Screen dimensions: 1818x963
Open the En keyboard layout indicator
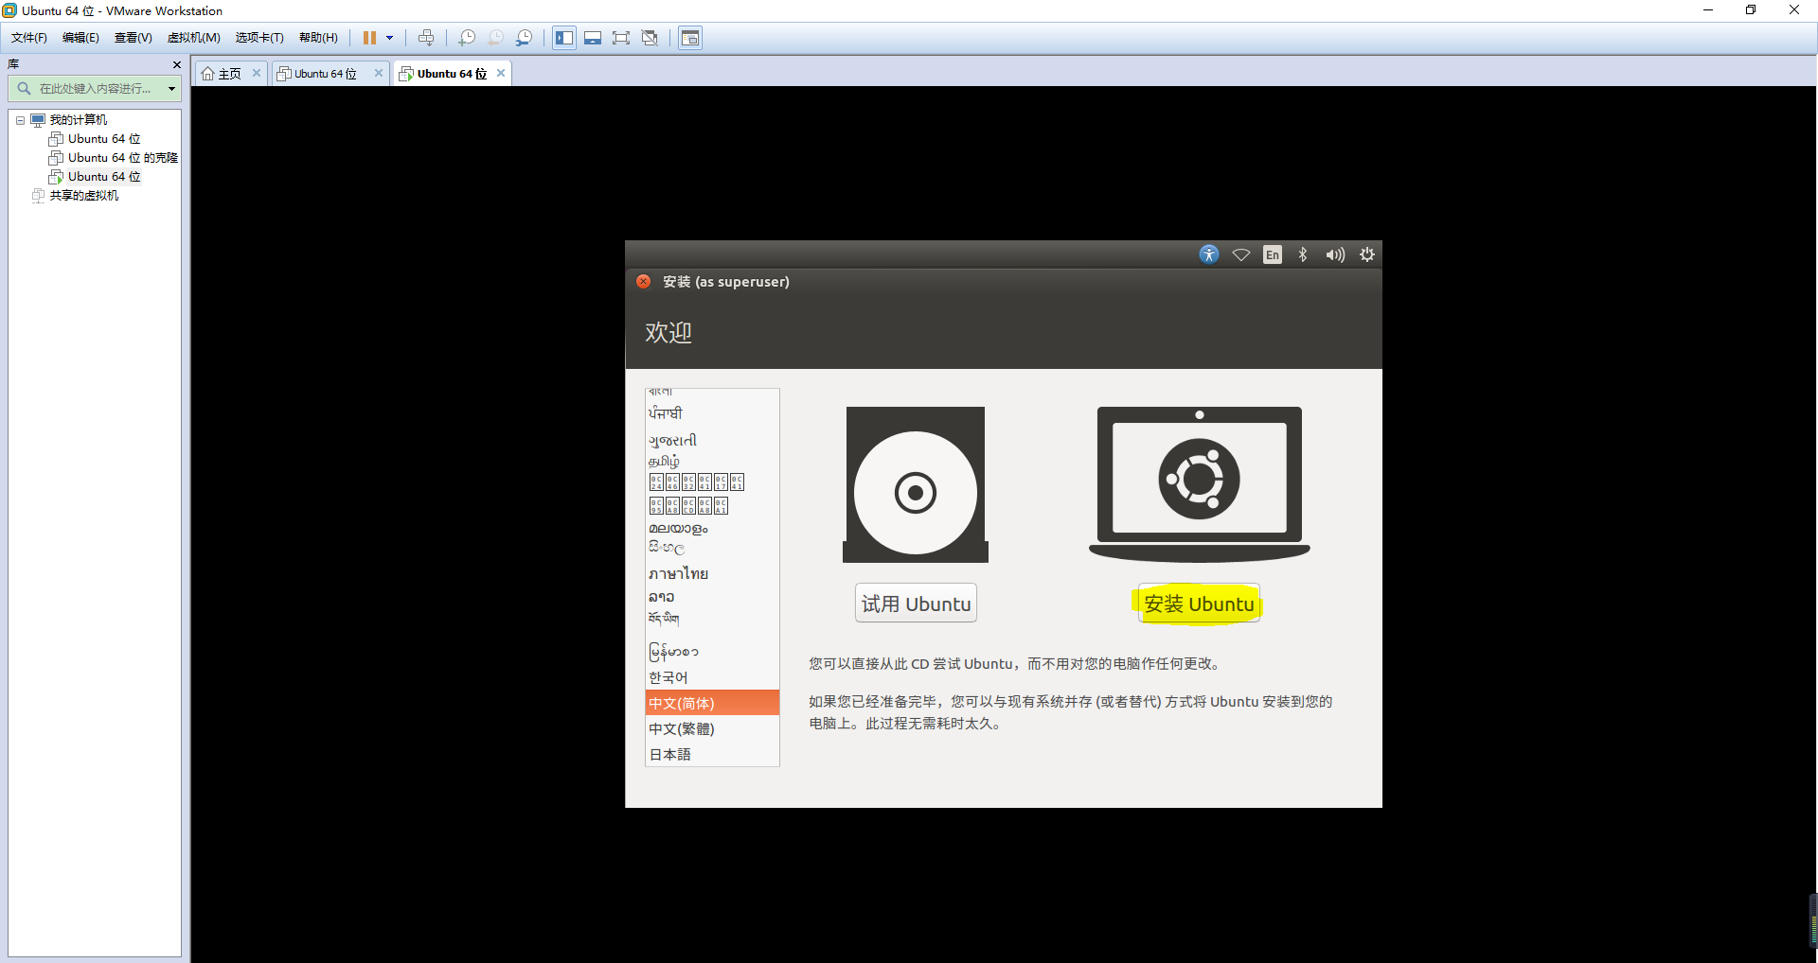click(x=1273, y=254)
